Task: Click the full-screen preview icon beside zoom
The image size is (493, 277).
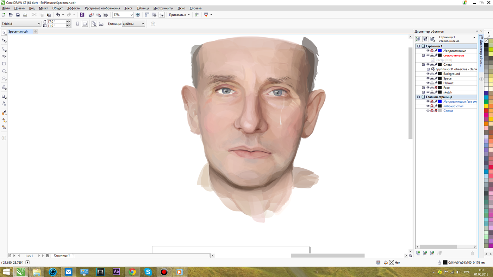Action: pyautogui.click(x=138, y=15)
